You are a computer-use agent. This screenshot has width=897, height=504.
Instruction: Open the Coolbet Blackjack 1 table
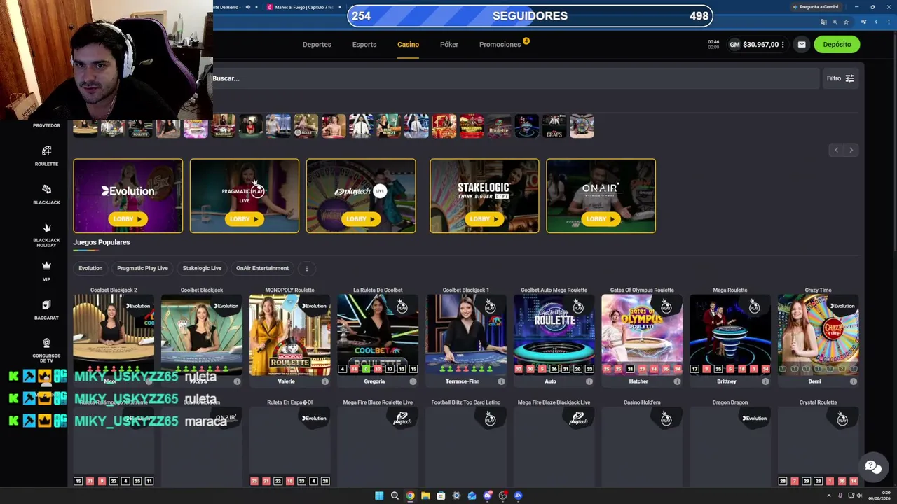(x=466, y=335)
